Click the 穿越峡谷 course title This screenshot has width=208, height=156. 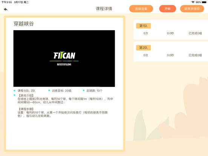(24, 24)
